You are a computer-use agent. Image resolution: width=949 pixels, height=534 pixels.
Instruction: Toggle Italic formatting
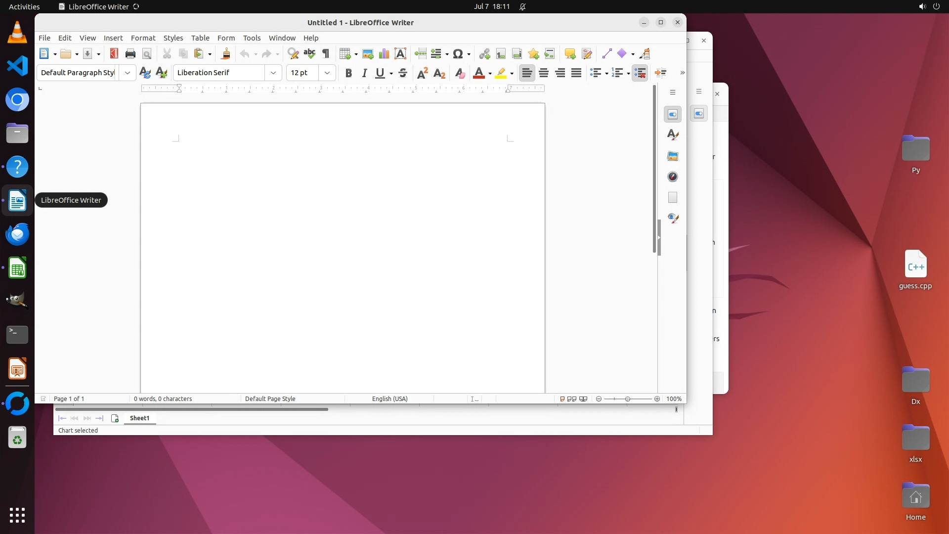click(365, 73)
